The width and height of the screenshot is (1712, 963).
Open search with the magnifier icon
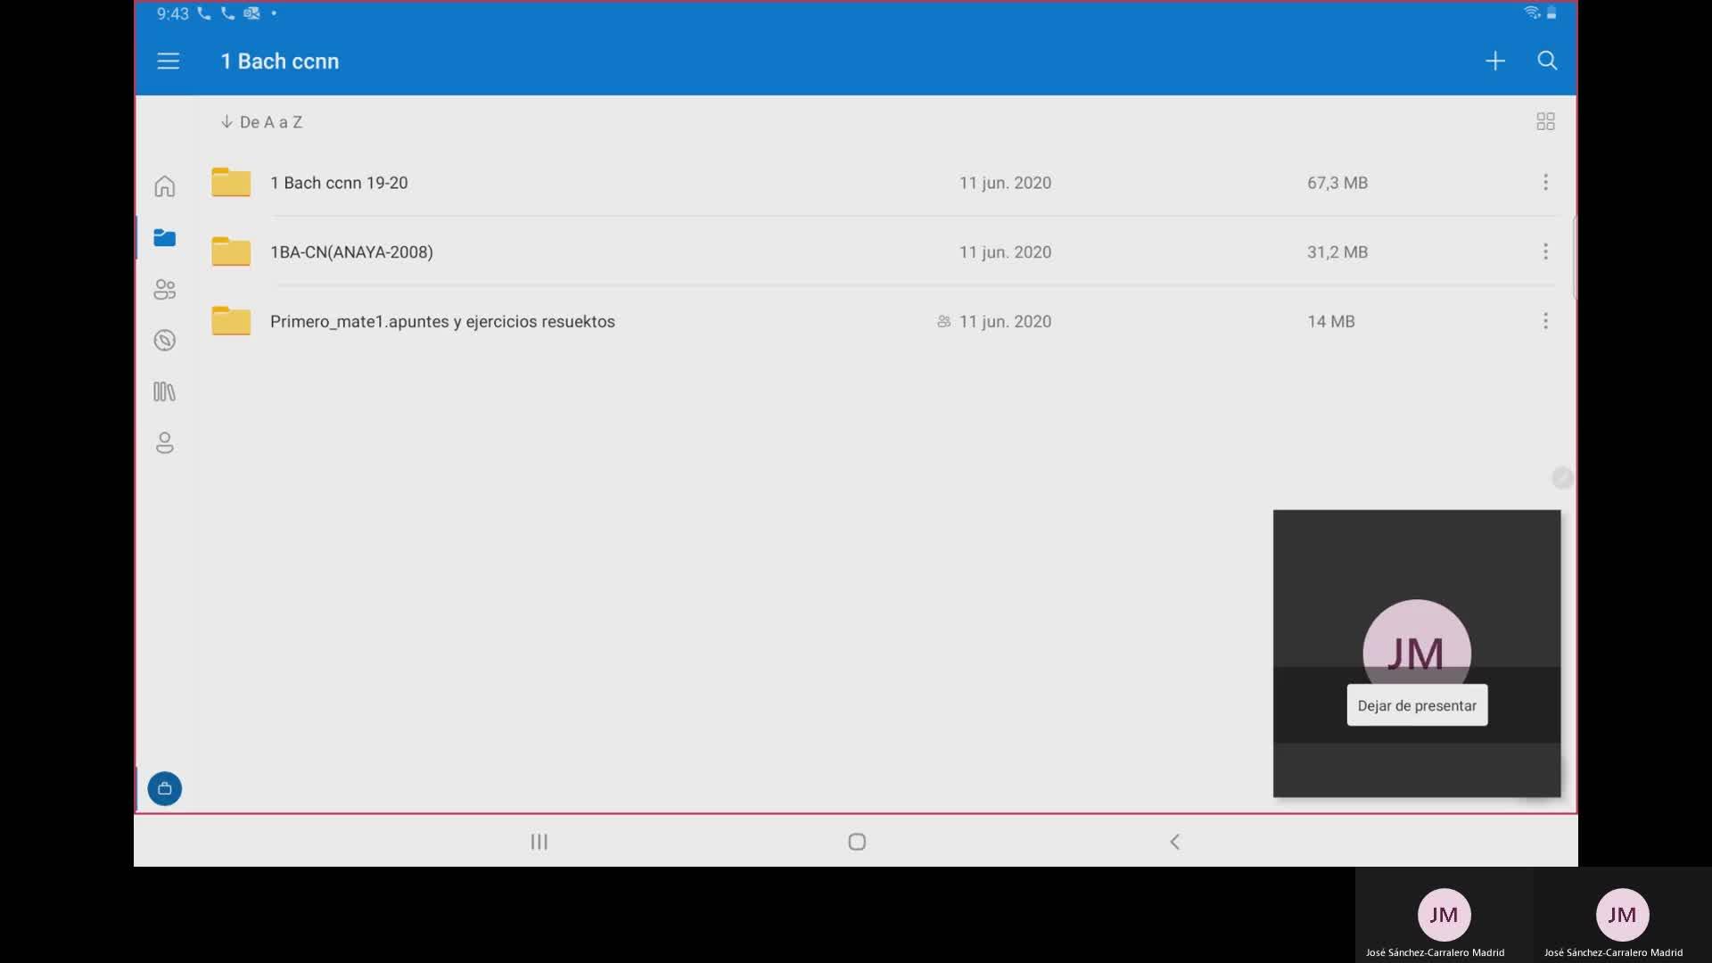coord(1547,61)
